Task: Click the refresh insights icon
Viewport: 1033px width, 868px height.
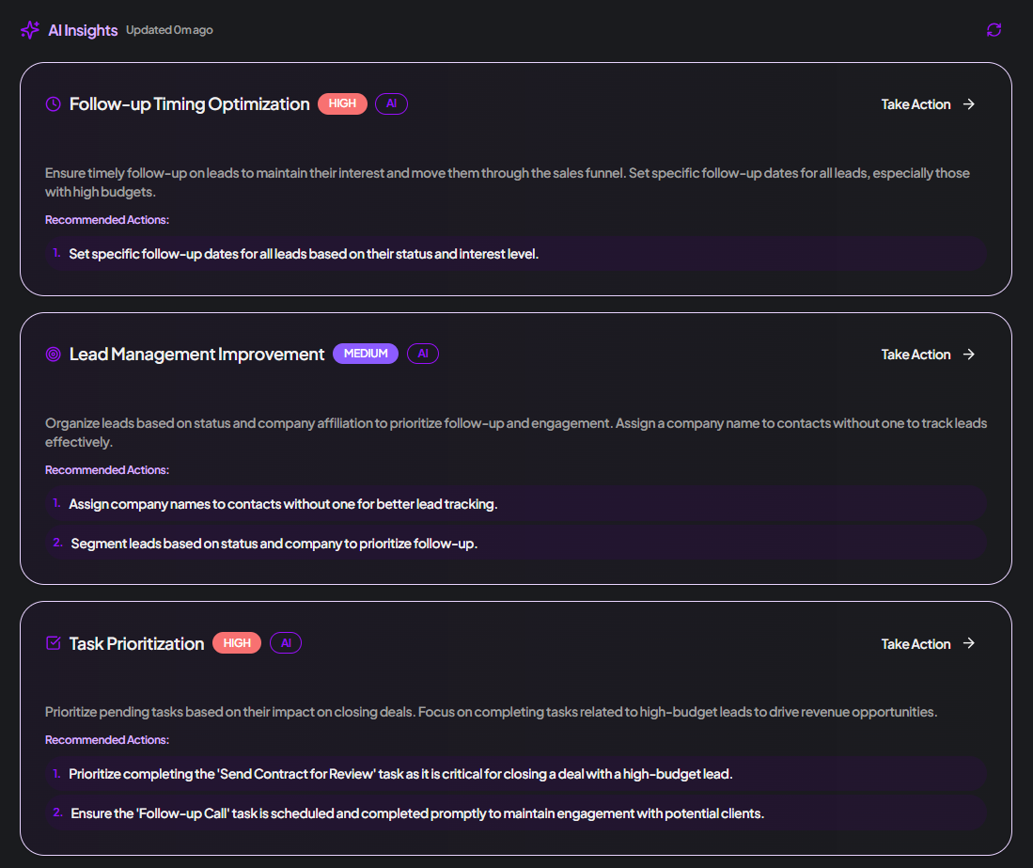Action: pos(994,30)
